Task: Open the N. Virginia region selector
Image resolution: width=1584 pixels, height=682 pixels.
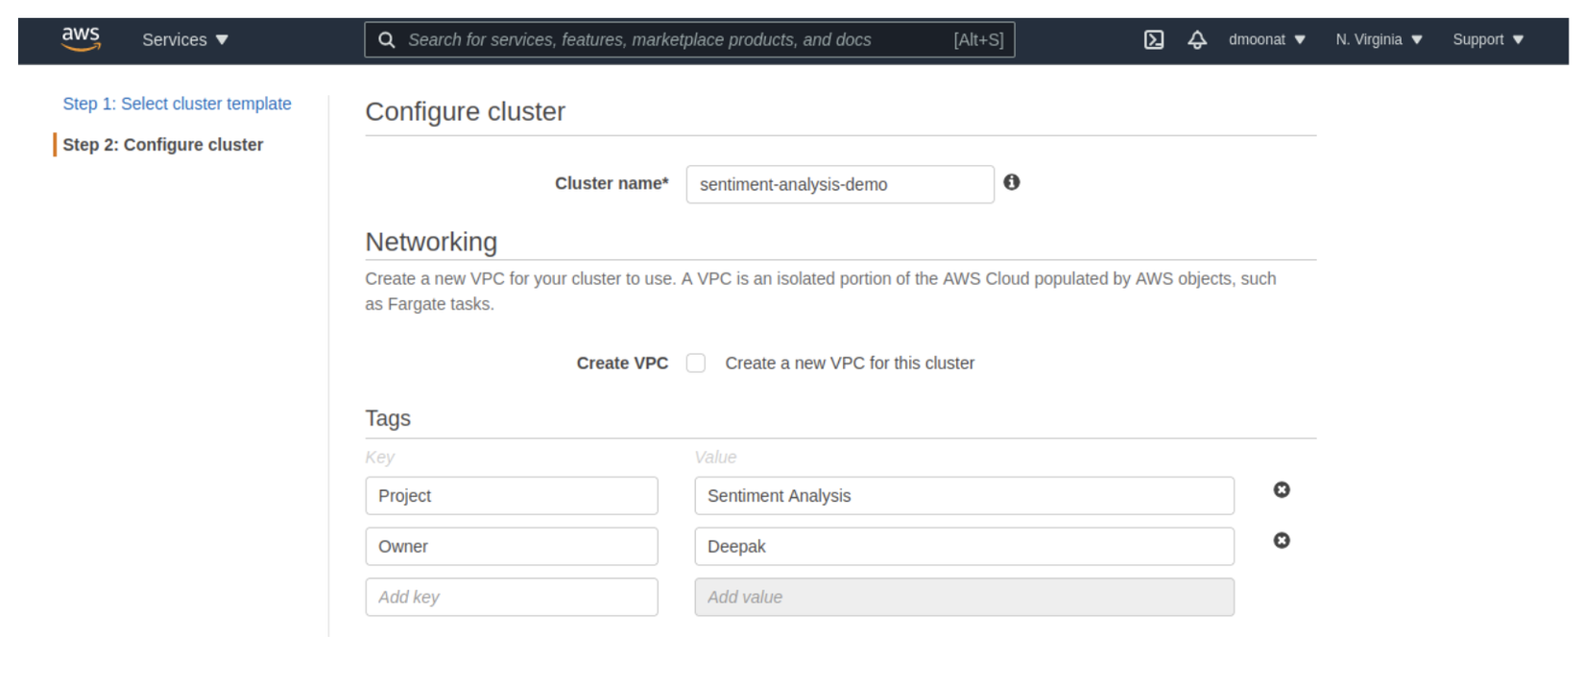Action: click(1379, 39)
